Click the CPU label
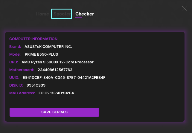Viewport: 192px width, 133px height. 14,62
